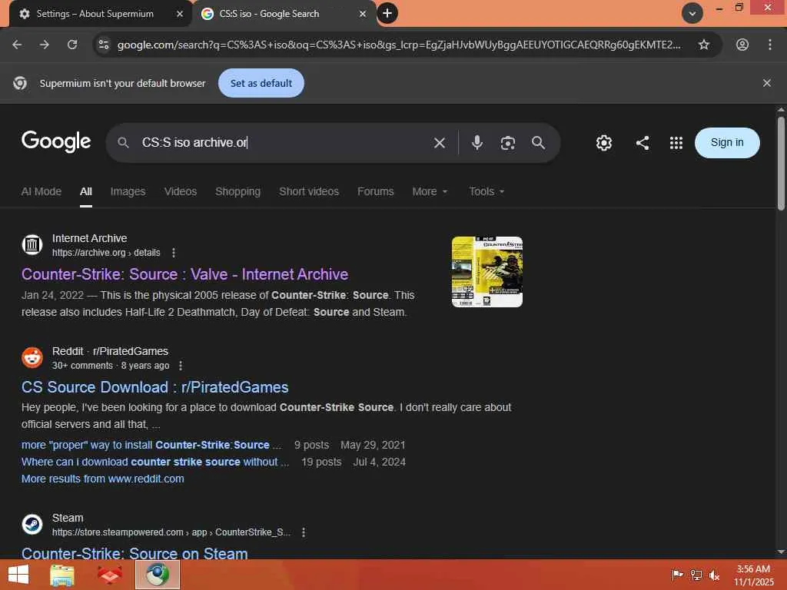
Task: Click the muted volume tray icon
Action: point(714,575)
